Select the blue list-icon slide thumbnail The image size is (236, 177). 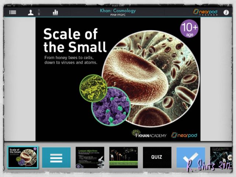[56, 157]
